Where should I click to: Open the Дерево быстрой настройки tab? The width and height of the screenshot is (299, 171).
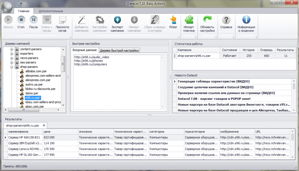pyautogui.click(x=119, y=50)
